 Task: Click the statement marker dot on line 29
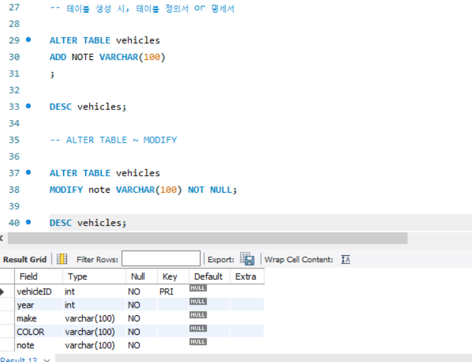(x=28, y=39)
